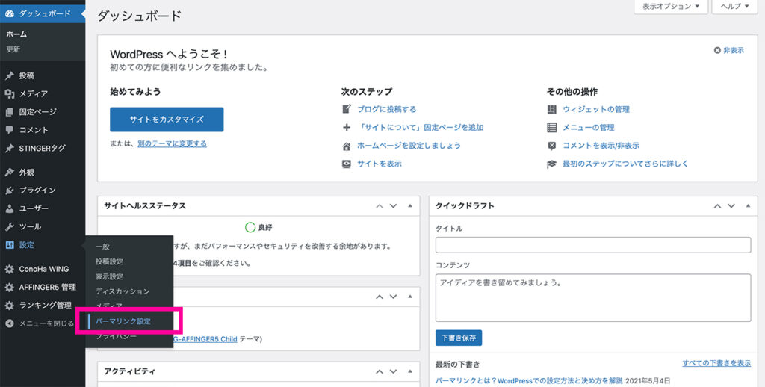Move クイックドラフト panel down
This screenshot has width=765, height=387.
coord(731,206)
